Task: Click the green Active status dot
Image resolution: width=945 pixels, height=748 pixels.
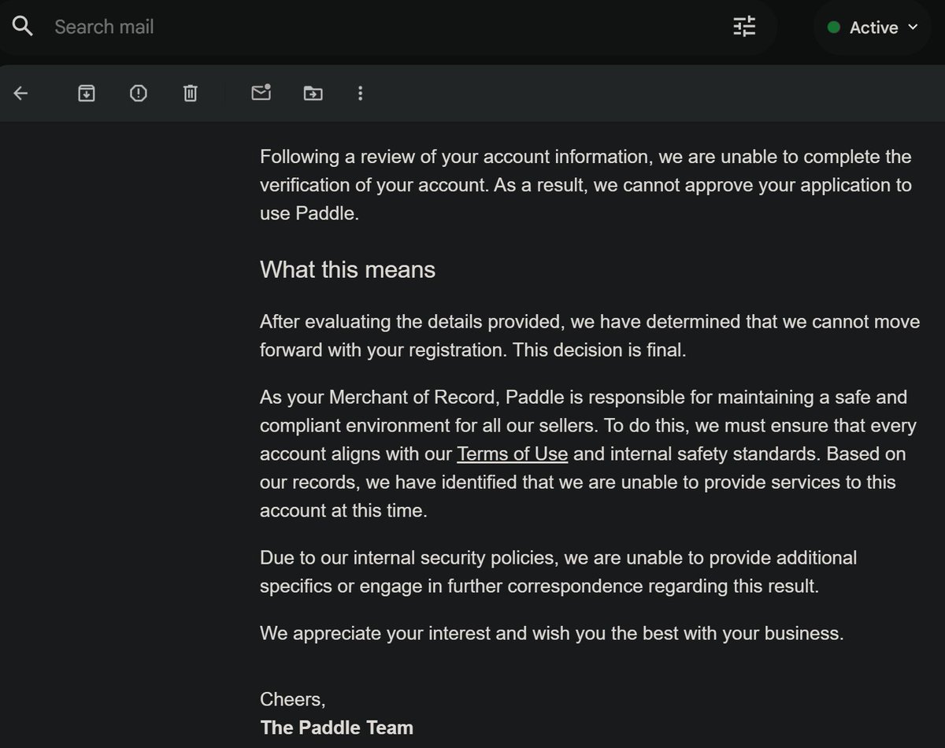Action: click(x=833, y=28)
